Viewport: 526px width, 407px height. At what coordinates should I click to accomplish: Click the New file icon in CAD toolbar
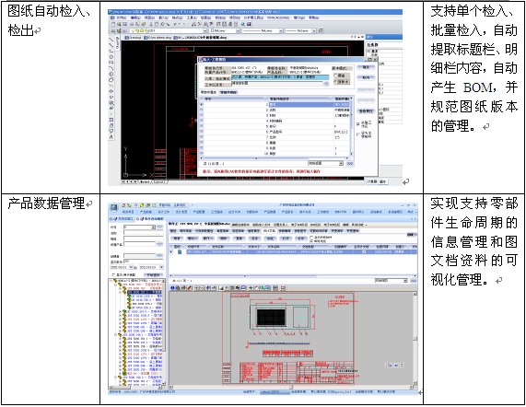tap(113, 24)
